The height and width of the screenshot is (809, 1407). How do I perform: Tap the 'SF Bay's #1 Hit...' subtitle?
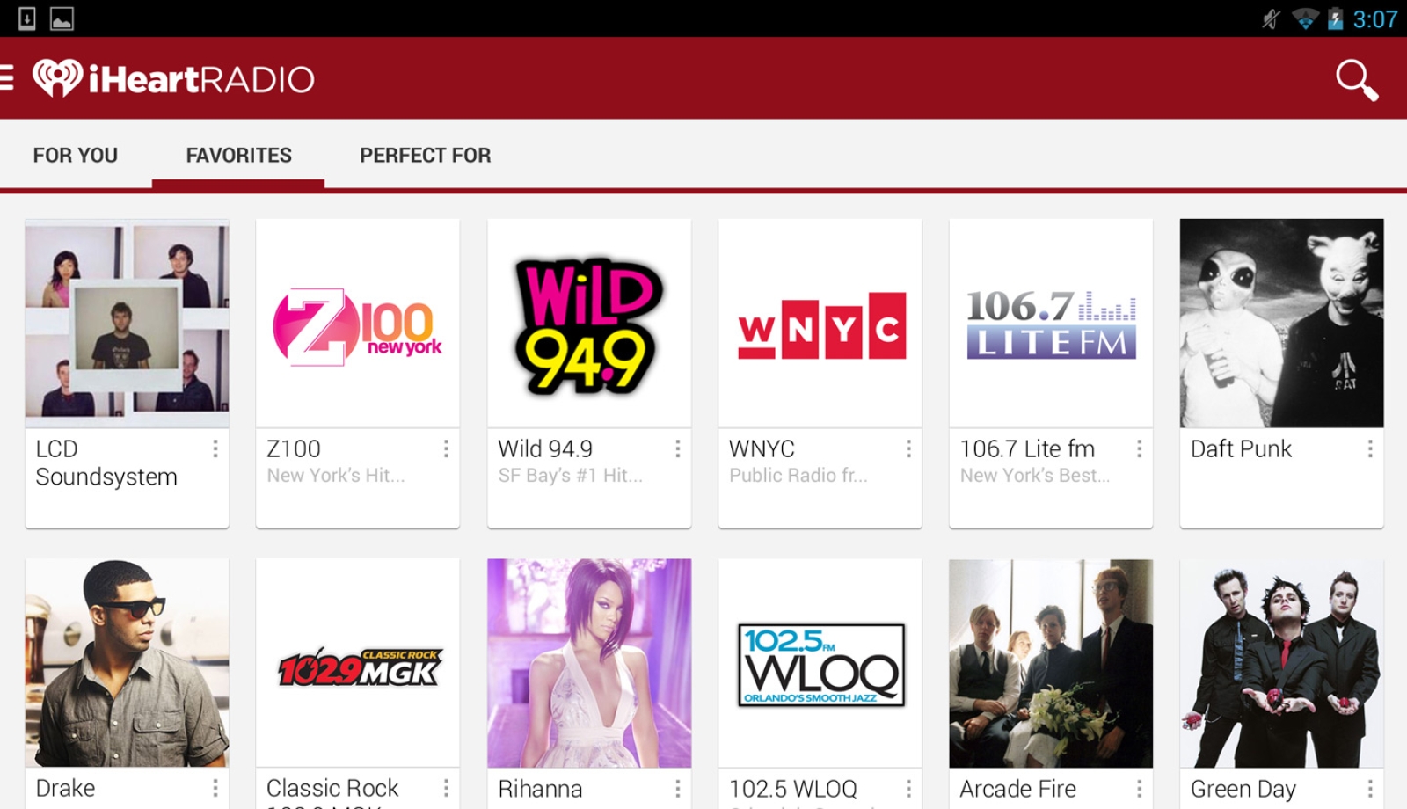[570, 476]
